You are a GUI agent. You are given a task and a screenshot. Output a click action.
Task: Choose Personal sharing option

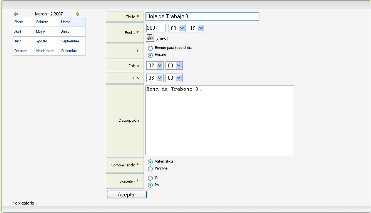[x=150, y=169]
